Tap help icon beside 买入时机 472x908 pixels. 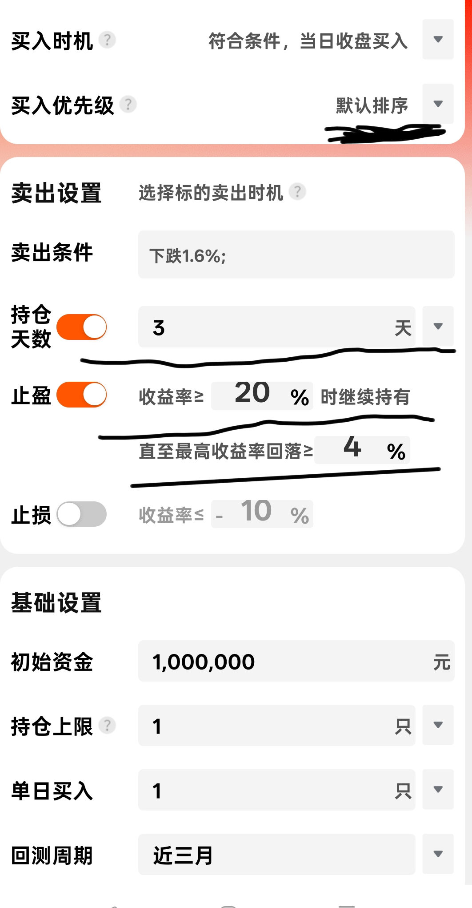(x=107, y=40)
